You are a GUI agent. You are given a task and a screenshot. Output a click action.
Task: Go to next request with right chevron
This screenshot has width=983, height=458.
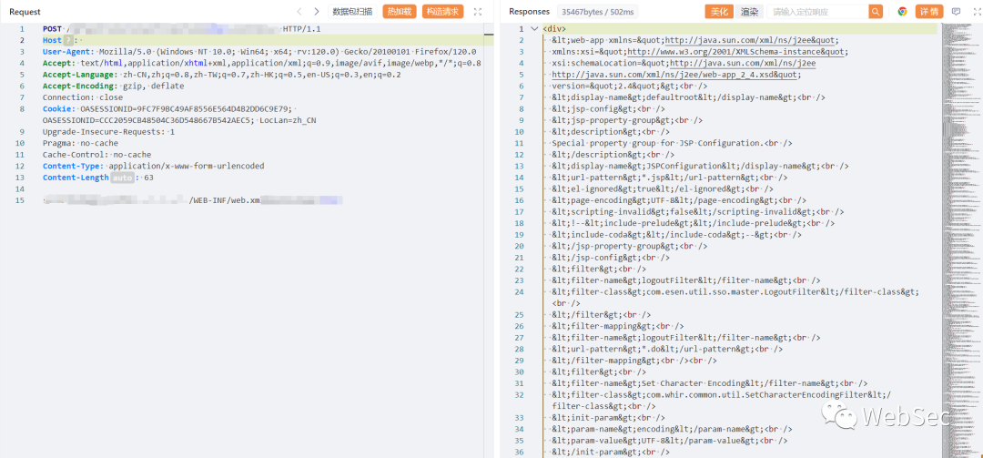tap(317, 12)
